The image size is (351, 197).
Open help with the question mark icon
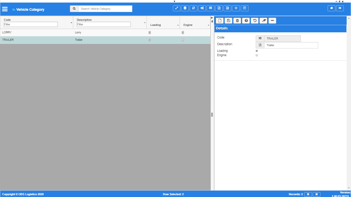coord(246,21)
